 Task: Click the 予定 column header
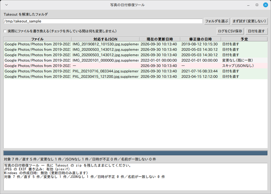[244, 39]
